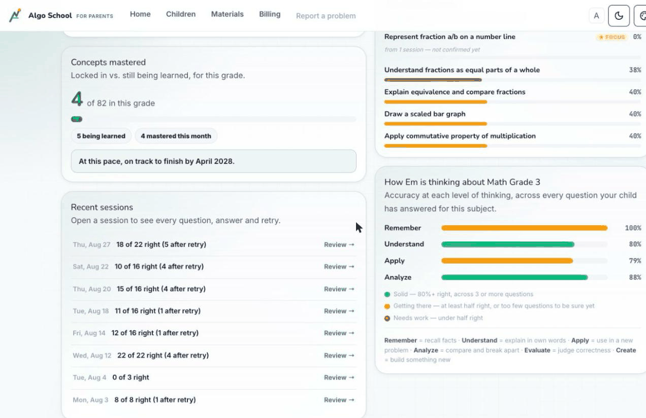Click the Understand accuracy bar

pos(525,245)
